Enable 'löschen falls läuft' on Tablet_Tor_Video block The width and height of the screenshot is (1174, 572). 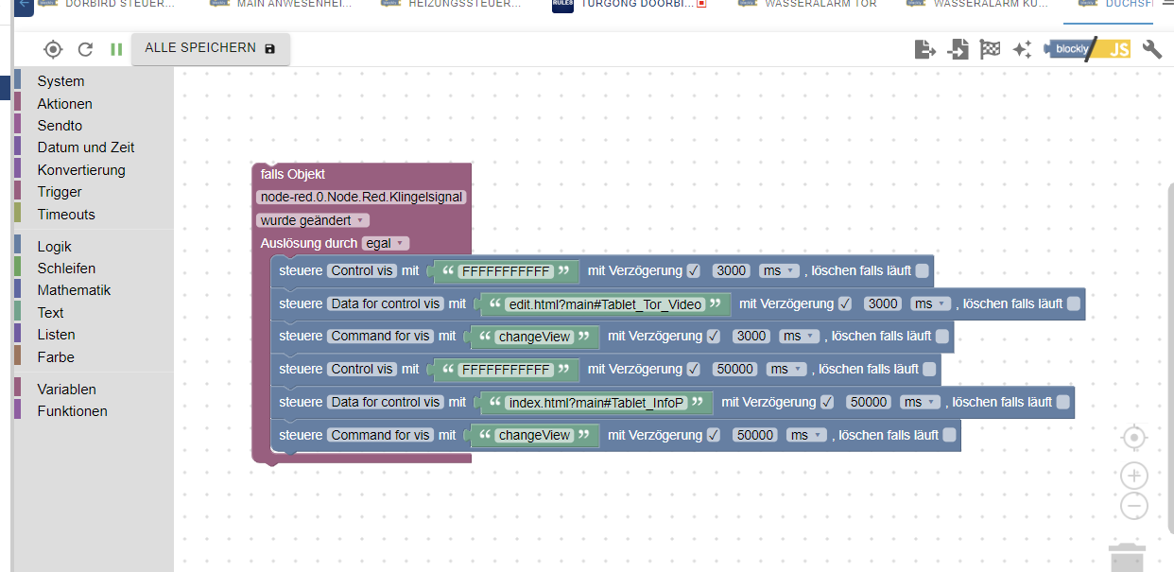[1074, 304]
